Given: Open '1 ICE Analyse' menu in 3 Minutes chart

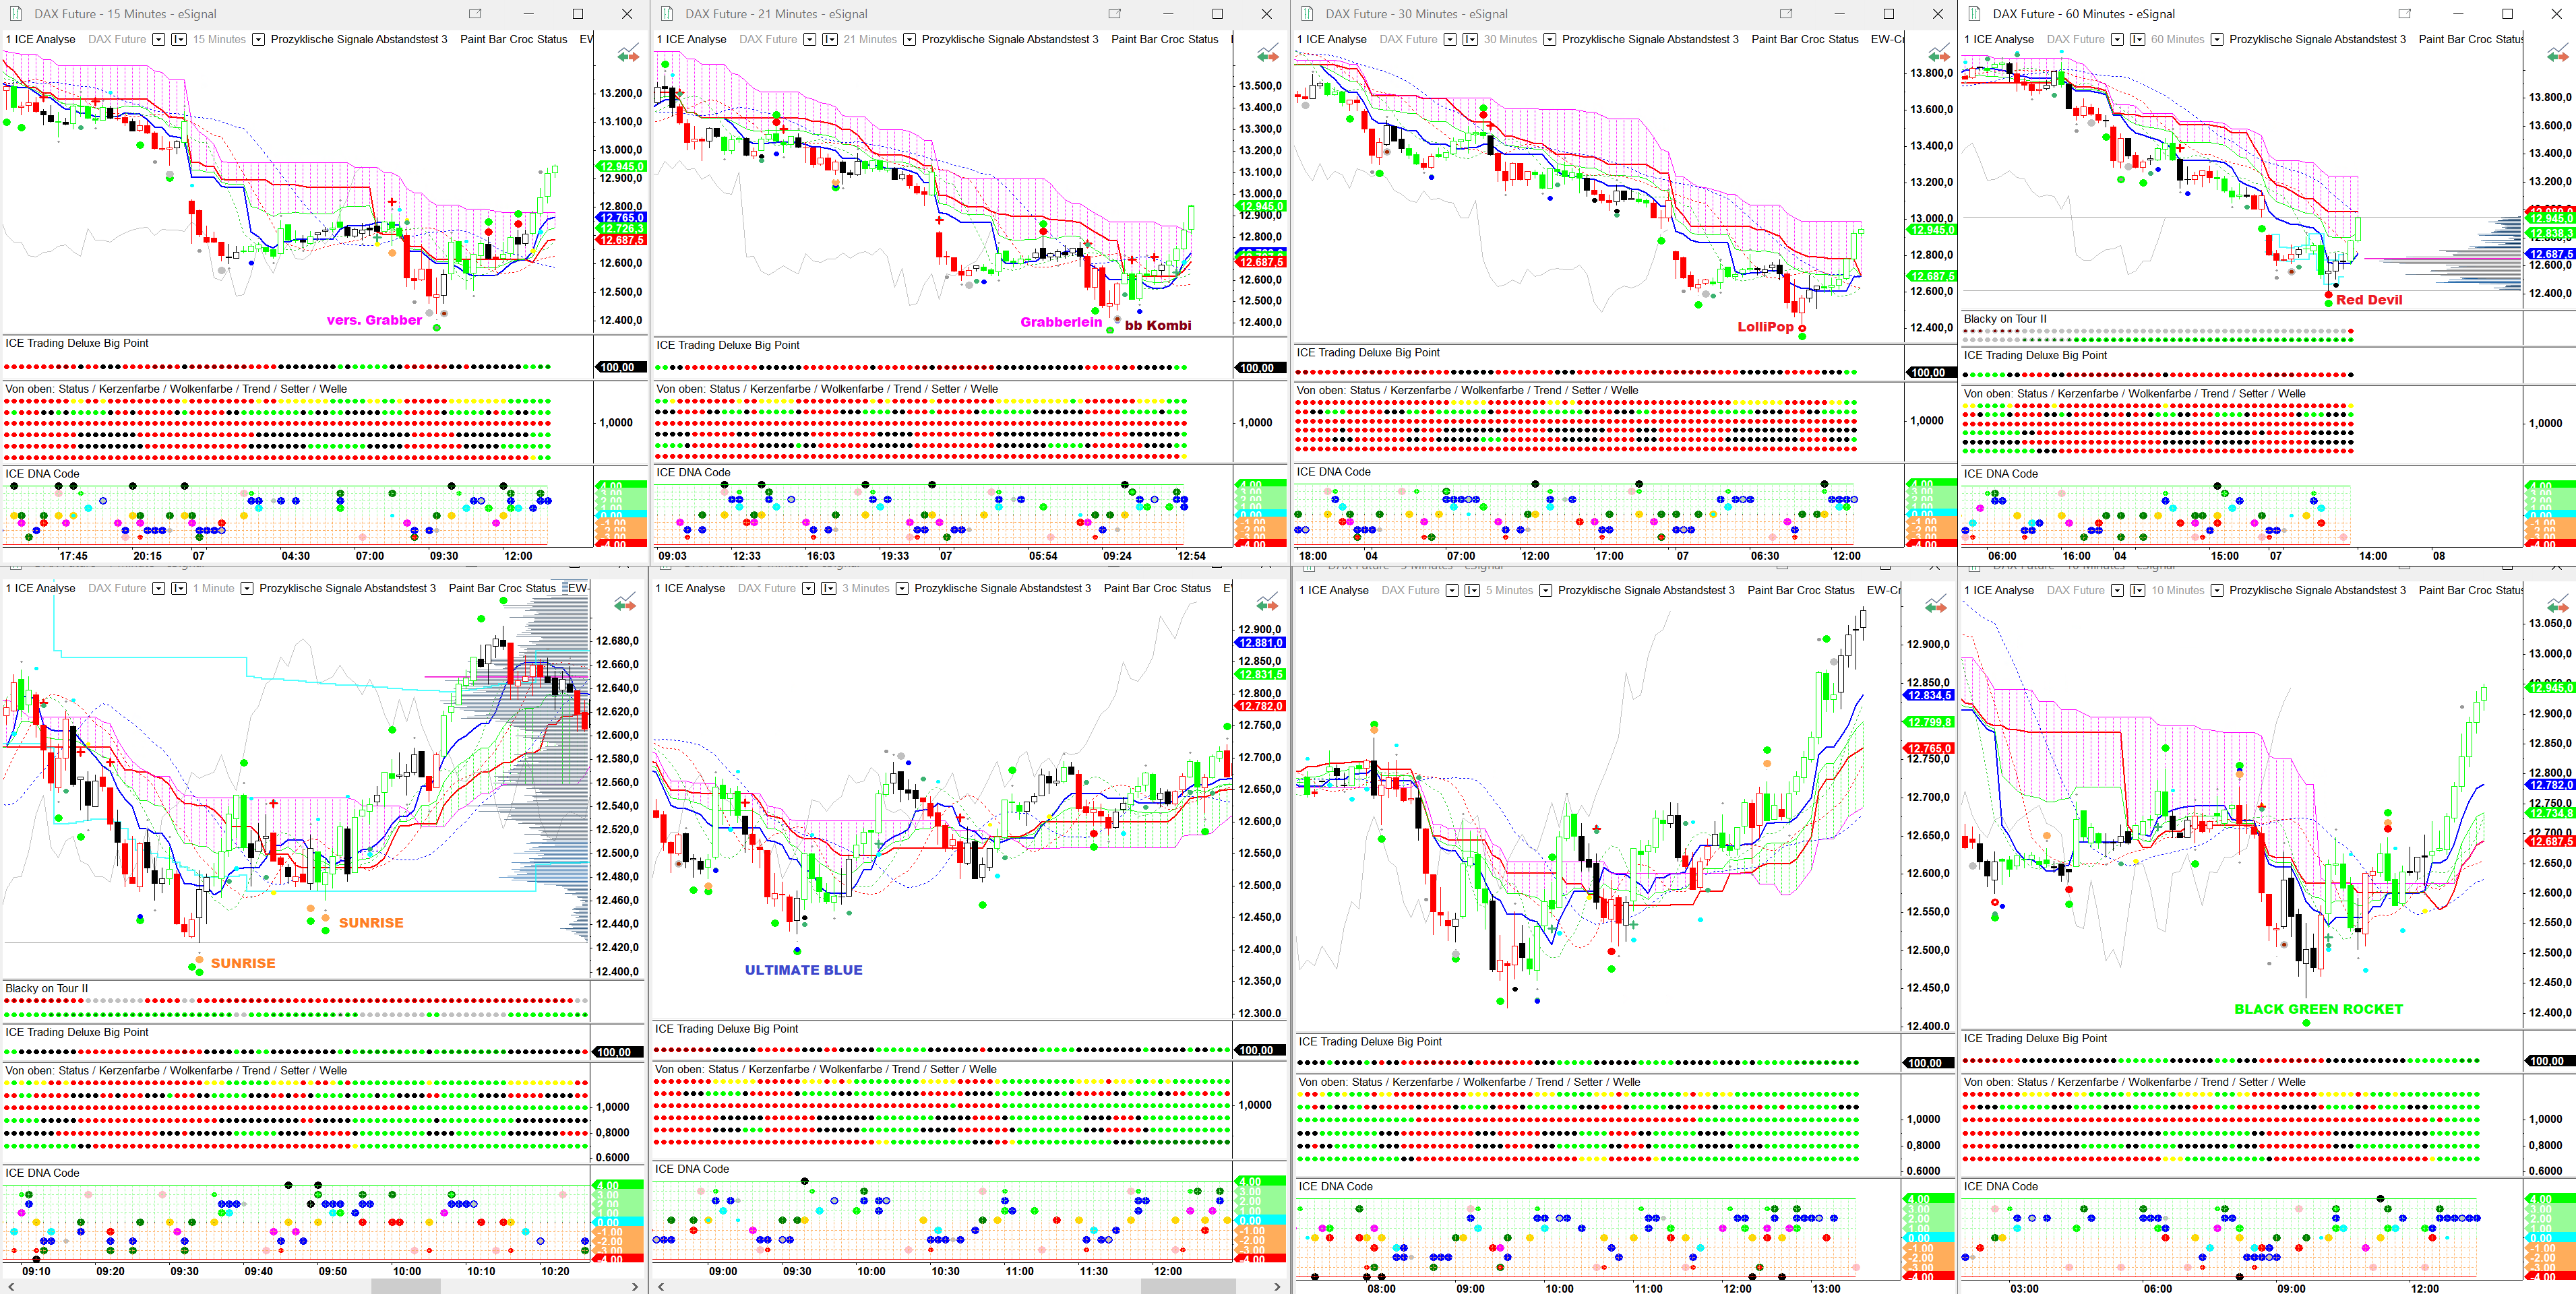Looking at the screenshot, I should click(x=690, y=589).
